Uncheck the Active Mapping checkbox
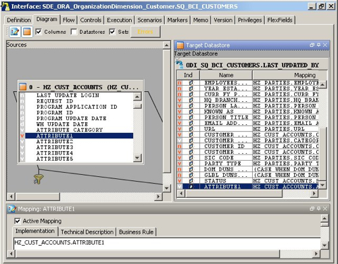The height and width of the screenshot is (264, 338). (18, 221)
